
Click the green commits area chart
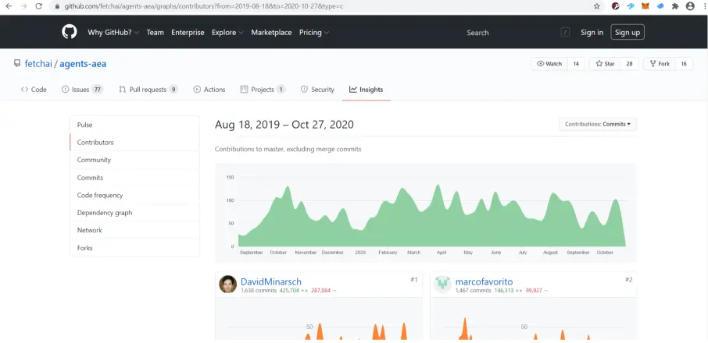[431, 216]
